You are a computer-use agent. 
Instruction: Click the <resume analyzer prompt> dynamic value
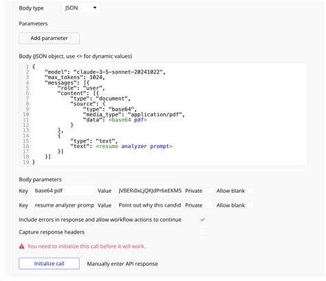click(x=134, y=146)
